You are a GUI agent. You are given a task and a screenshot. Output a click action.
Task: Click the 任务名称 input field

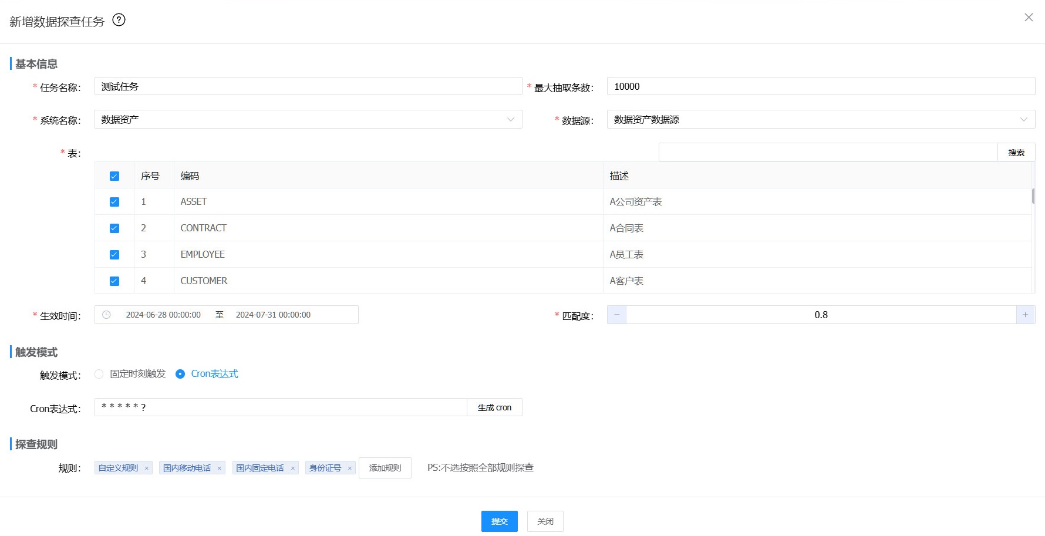coord(308,87)
